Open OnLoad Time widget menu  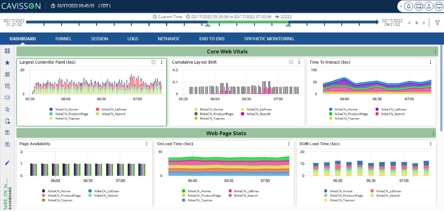(x=289, y=144)
